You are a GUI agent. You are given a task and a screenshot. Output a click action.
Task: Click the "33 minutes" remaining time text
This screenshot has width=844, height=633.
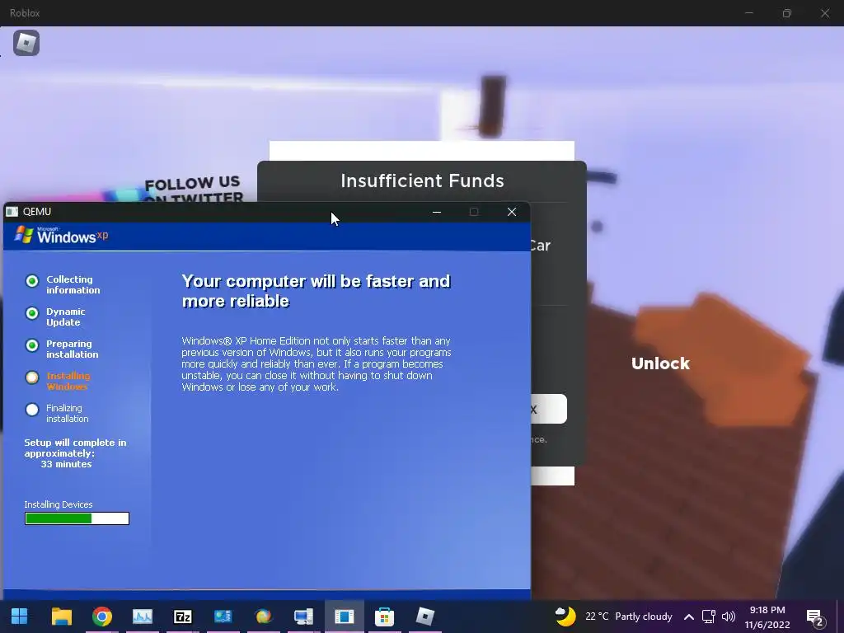66,464
